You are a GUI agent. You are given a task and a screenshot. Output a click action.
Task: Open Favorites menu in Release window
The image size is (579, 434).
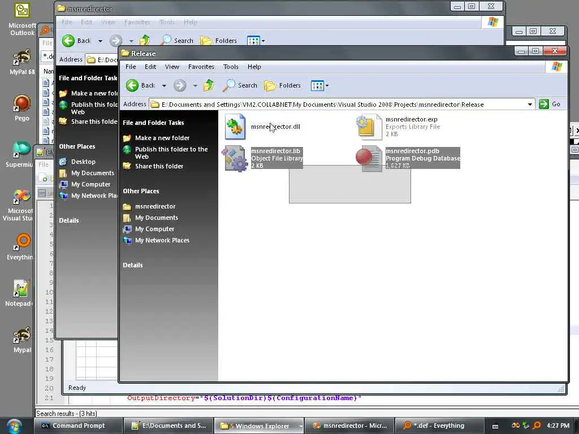coord(201,67)
